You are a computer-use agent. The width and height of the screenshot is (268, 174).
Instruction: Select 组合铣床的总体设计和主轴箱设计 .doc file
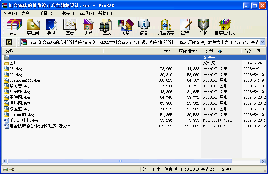(46, 126)
